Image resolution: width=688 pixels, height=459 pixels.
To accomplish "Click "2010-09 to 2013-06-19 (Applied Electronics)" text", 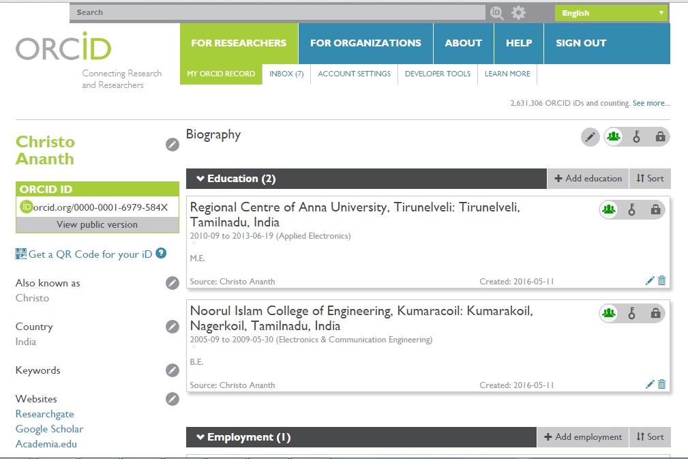I will [270, 236].
